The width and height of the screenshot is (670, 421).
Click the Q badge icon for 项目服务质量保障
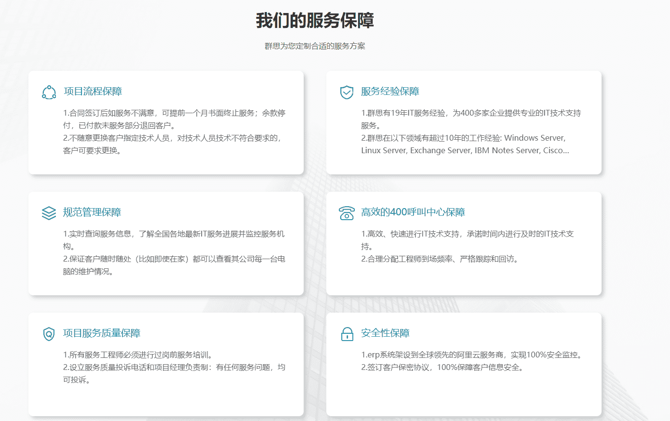coord(48,334)
